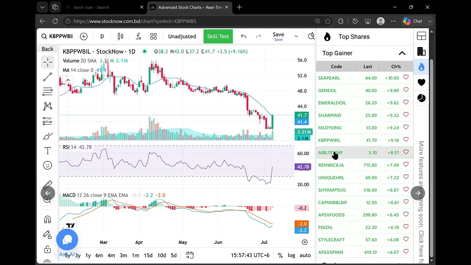
Task: Toggle the magnet mode tool
Action: (x=47, y=220)
